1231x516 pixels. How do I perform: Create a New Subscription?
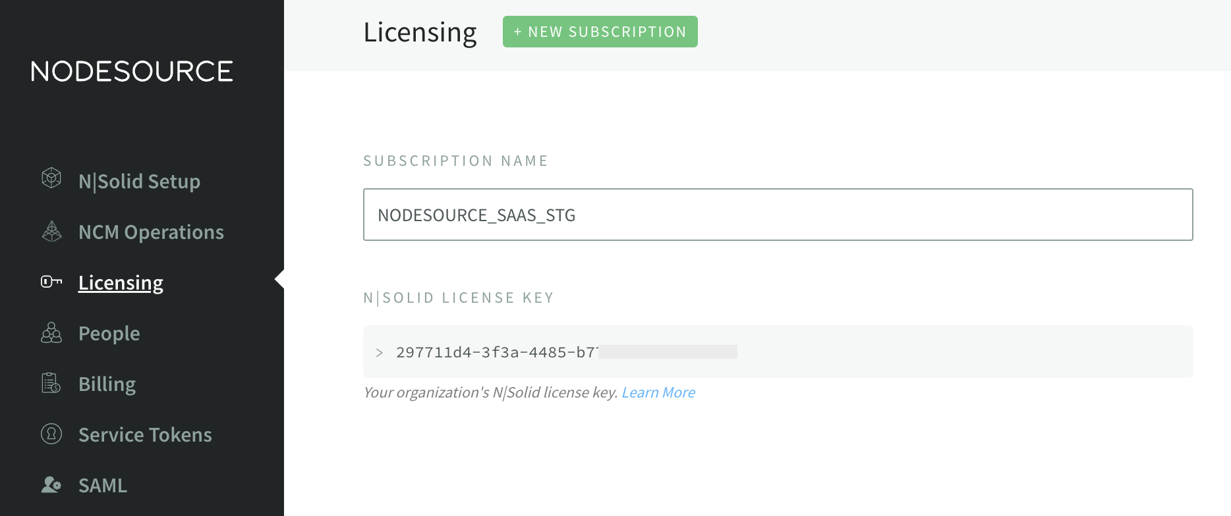click(x=600, y=32)
